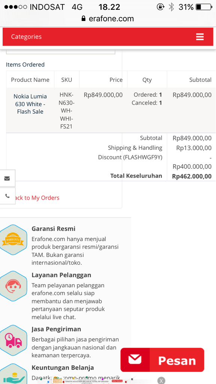Image resolution: width=216 pixels, height=384 pixels.
Task: Go back to My Orders link
Action: [36, 198]
